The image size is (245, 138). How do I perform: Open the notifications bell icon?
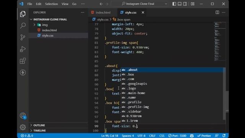[224, 136]
